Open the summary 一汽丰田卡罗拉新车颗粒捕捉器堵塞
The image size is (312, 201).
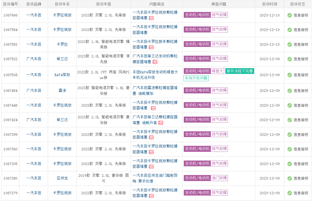155,44
